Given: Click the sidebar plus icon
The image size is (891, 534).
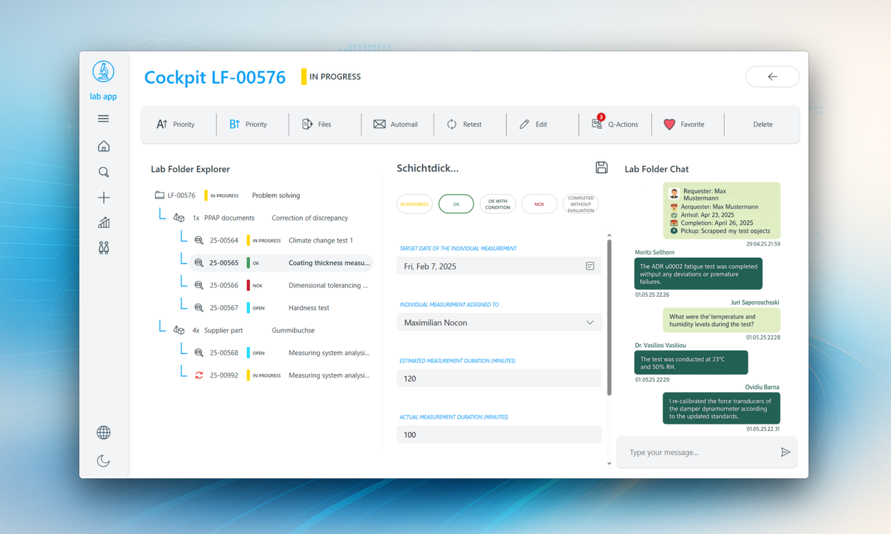Looking at the screenshot, I should tap(104, 198).
